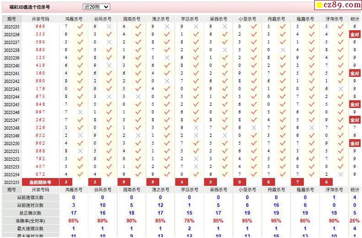Select the top 谷风杀号 column header
This screenshot has height=238, width=362.
coord(103,19)
